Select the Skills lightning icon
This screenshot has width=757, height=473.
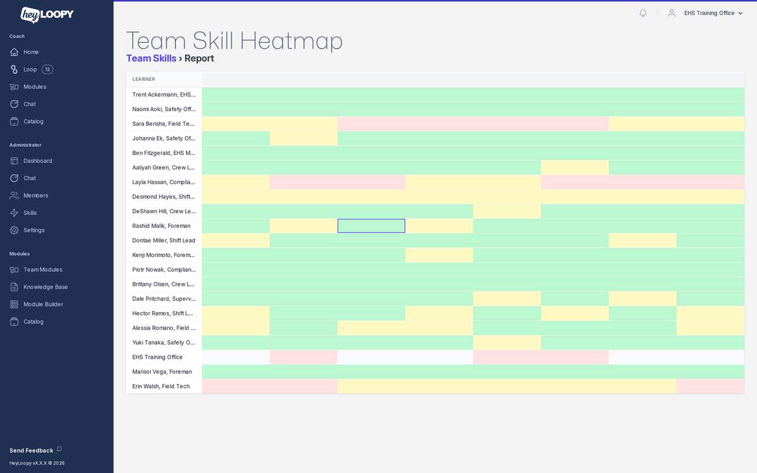tap(14, 213)
